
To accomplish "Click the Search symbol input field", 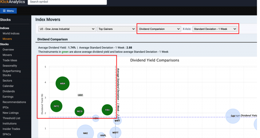I will coord(67,2).
